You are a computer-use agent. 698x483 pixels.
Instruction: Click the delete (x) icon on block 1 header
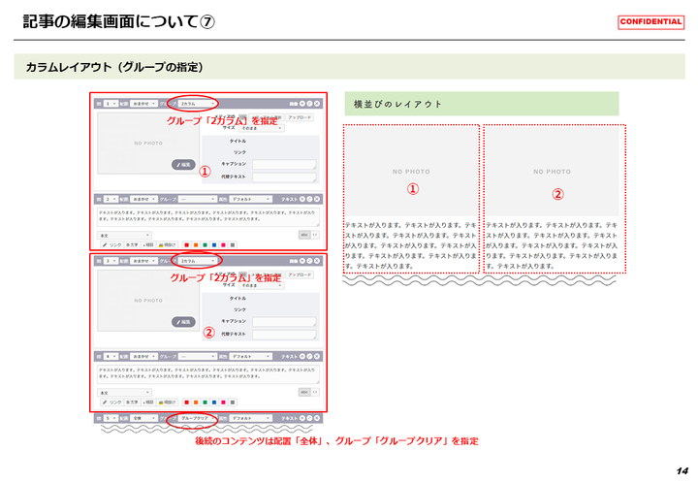pos(317,103)
